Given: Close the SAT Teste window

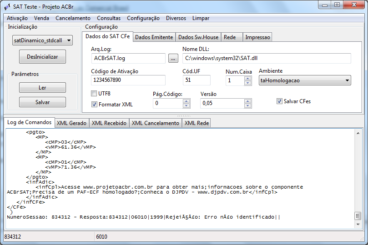Looking at the screenshot, I should coord(354,5).
